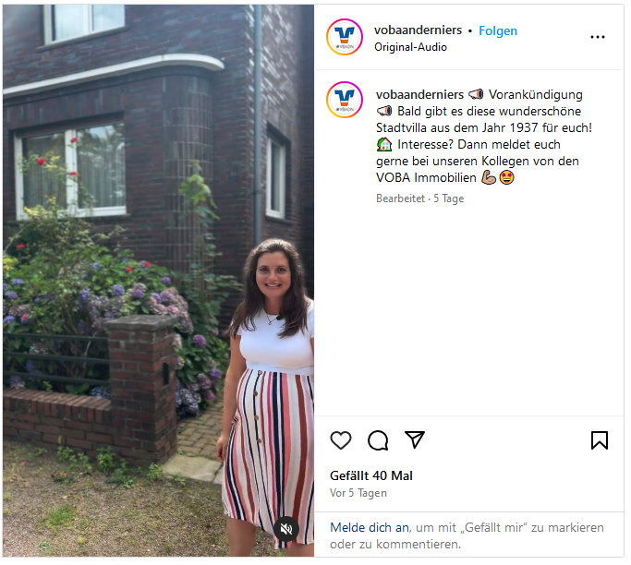
Task: Click the flexed bicep emoji in the caption
Action: (x=489, y=177)
